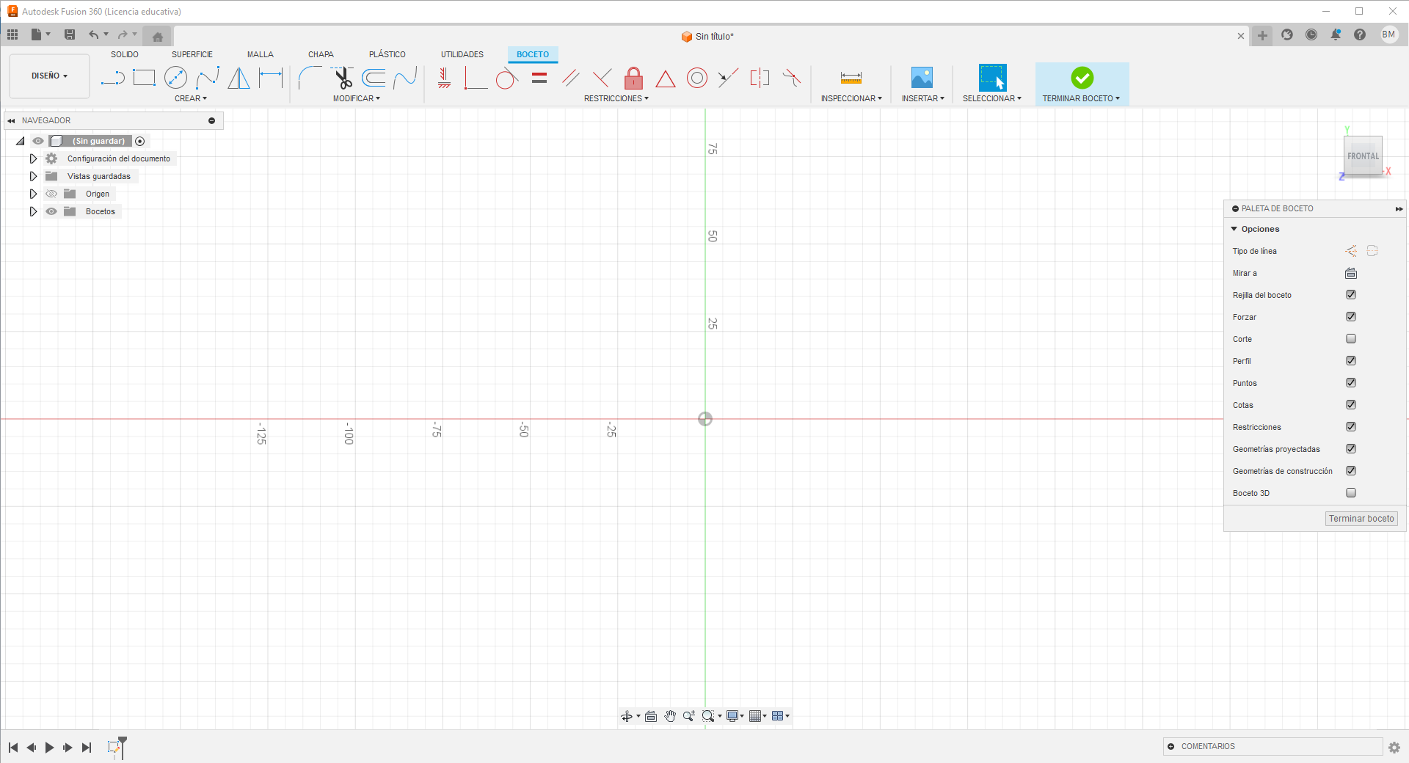Image resolution: width=1409 pixels, height=763 pixels.
Task: Enable the Corte checkbox
Action: coord(1351,339)
